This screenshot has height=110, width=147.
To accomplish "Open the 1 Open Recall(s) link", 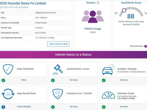I will point(24,106).
